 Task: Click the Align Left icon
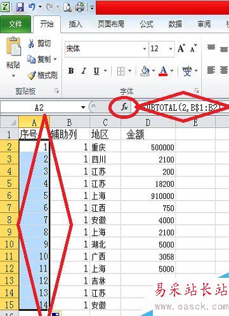(211, 70)
